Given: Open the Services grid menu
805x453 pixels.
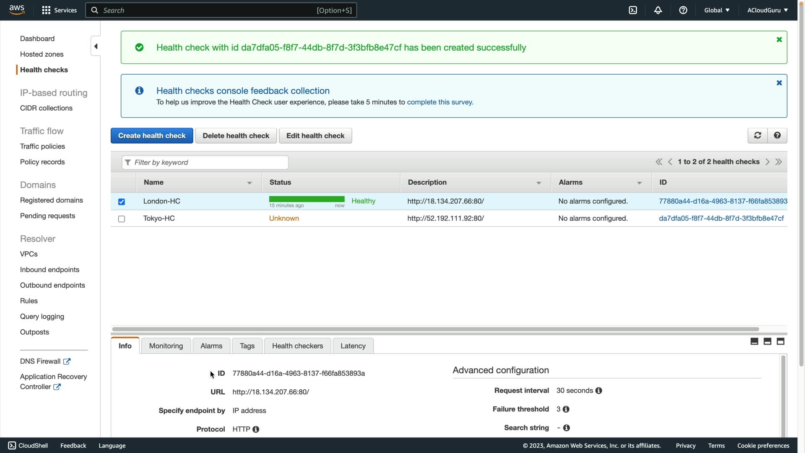Looking at the screenshot, I should click(46, 10).
